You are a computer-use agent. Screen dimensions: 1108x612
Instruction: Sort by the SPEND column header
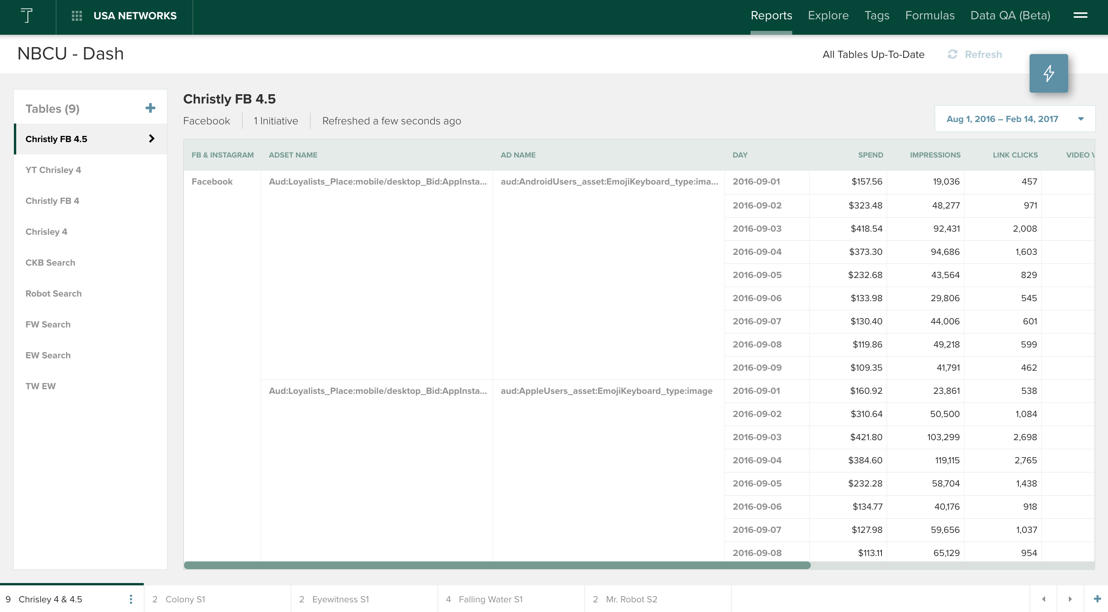[x=870, y=155]
